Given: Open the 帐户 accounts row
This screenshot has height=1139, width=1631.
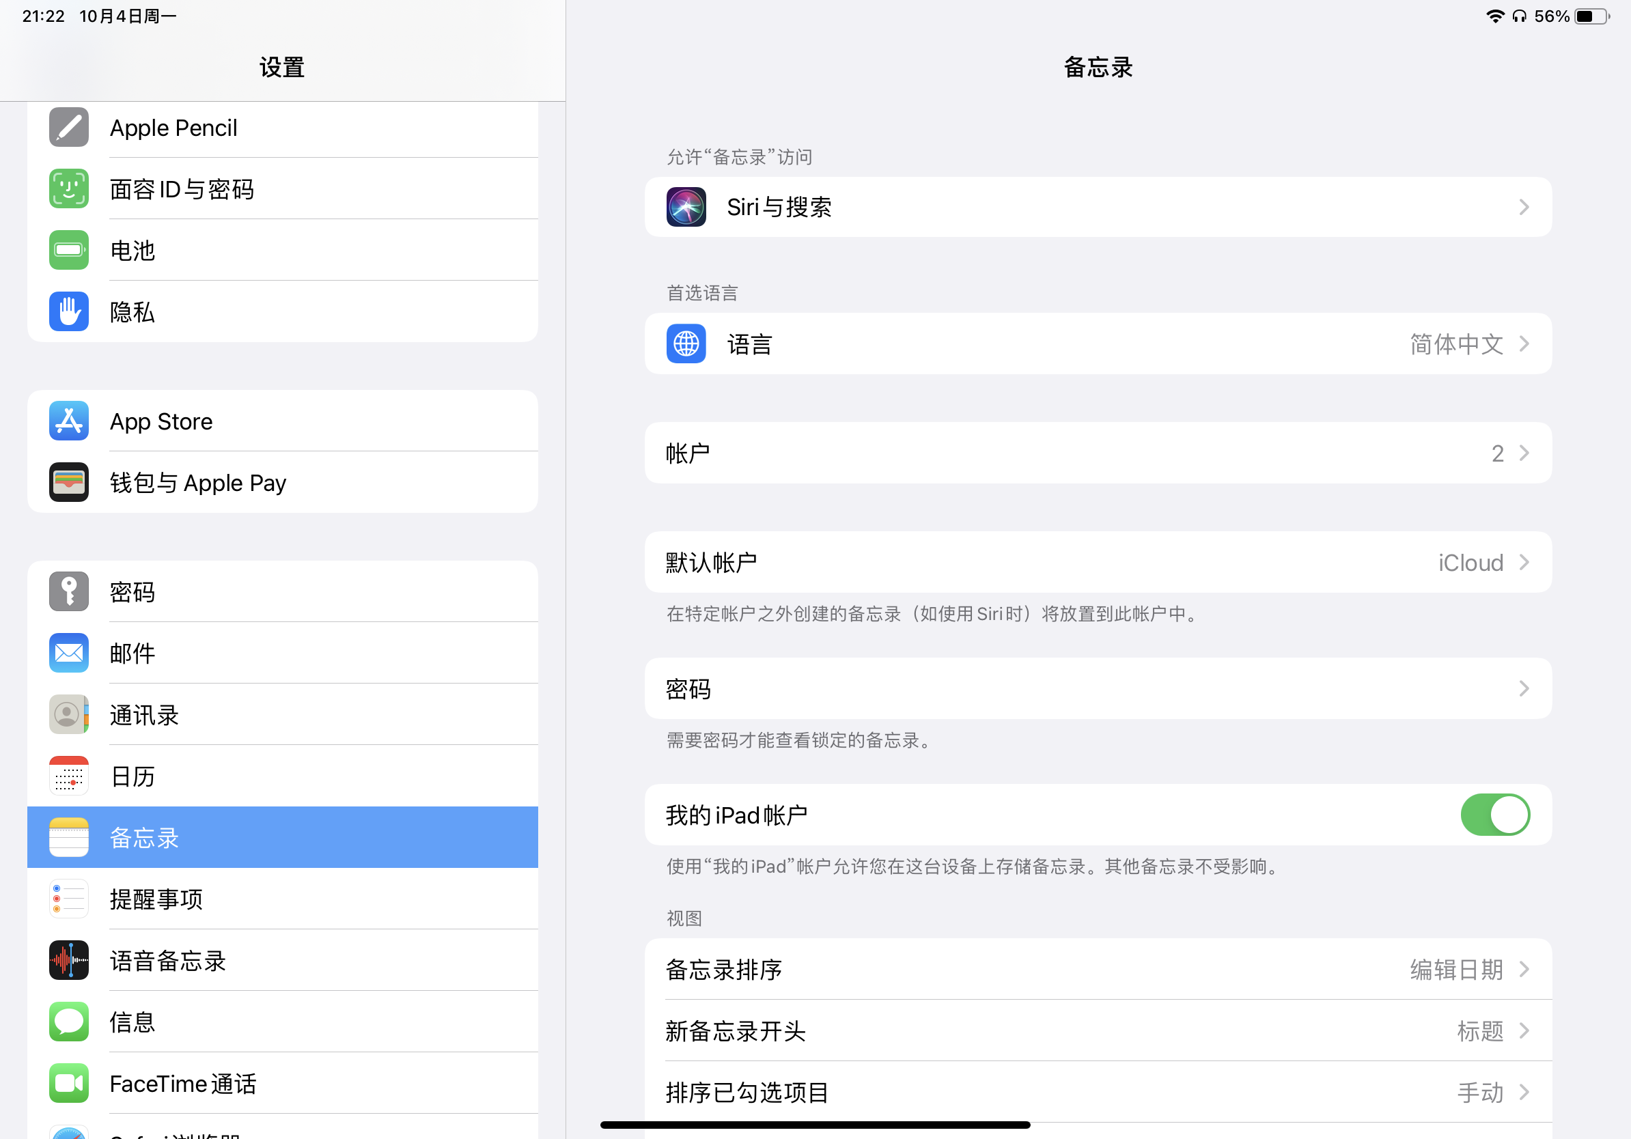Looking at the screenshot, I should coord(1098,453).
